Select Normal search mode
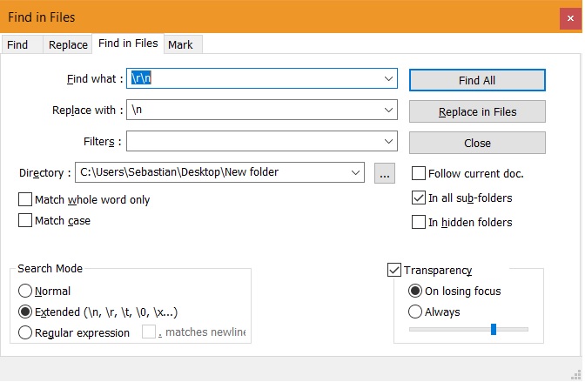The height and width of the screenshot is (382, 585). click(x=25, y=292)
